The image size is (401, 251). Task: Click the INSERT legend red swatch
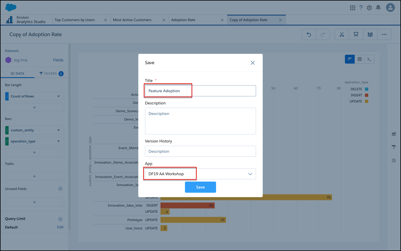point(367,95)
